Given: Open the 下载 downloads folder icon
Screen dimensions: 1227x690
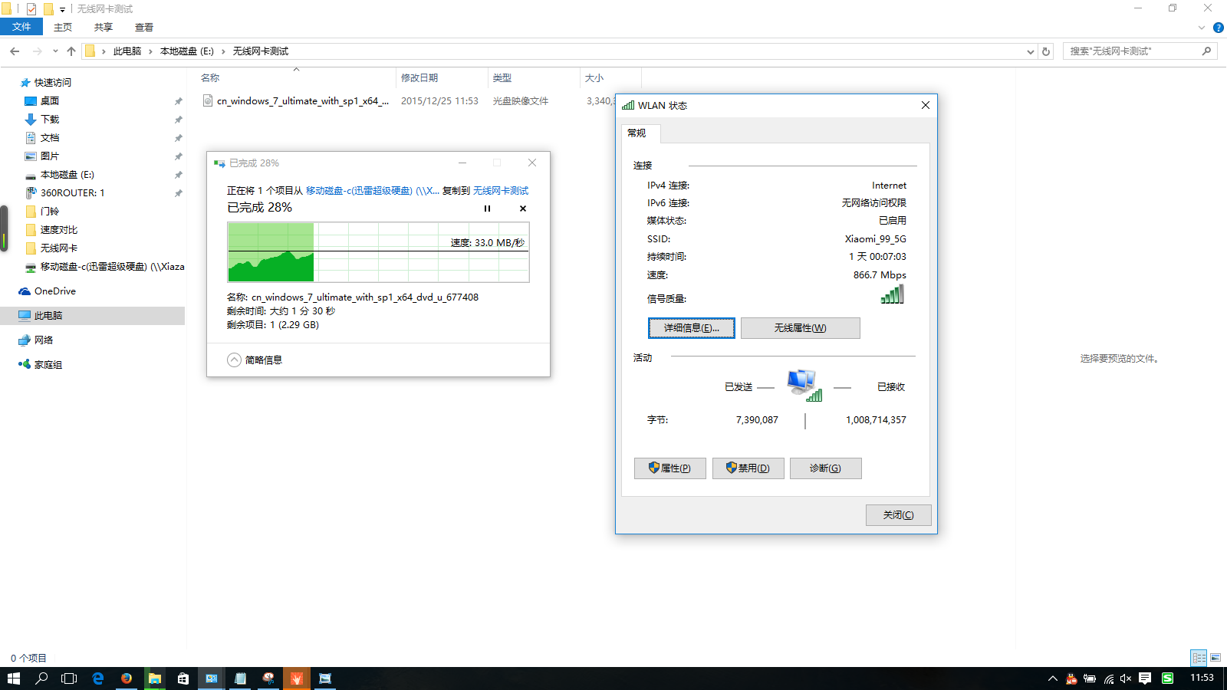Looking at the screenshot, I should pos(31,120).
